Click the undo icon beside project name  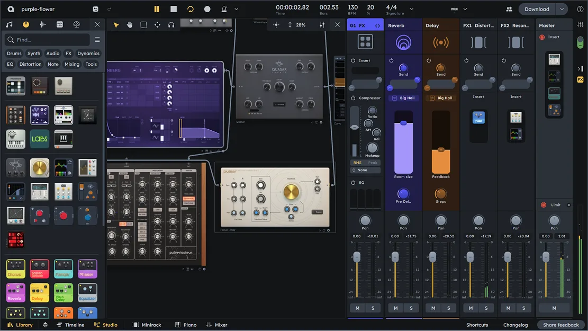pos(96,9)
